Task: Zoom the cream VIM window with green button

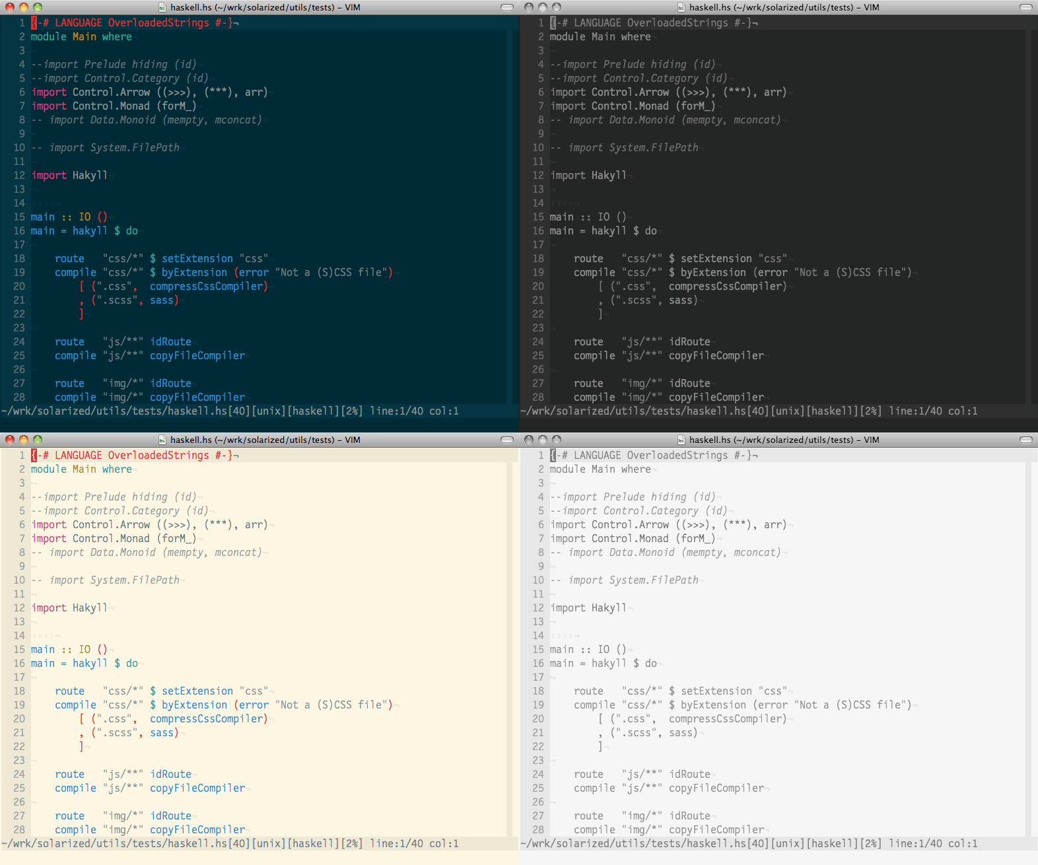Action: click(x=38, y=440)
